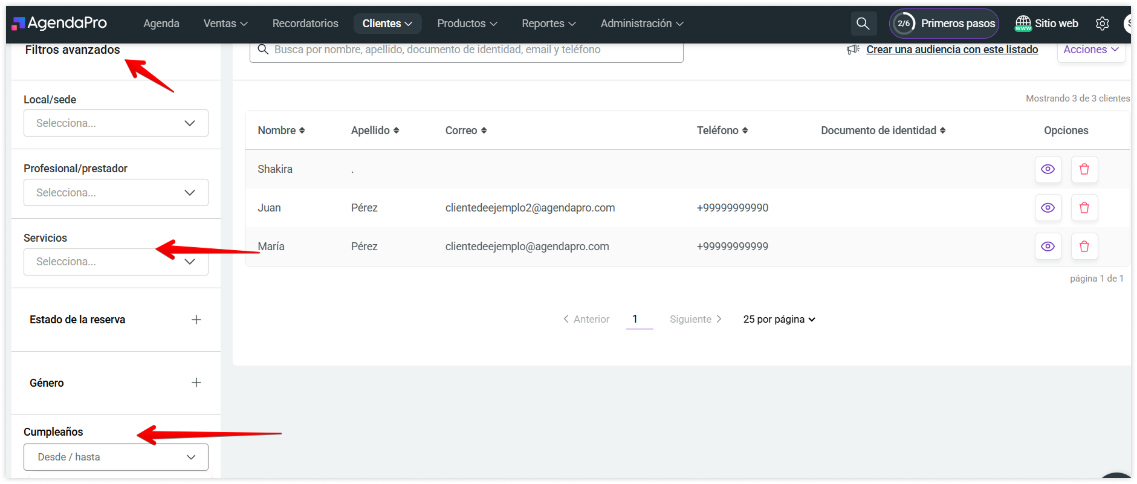Open the global search magnifier icon
The image size is (1137, 484).
pyautogui.click(x=863, y=24)
